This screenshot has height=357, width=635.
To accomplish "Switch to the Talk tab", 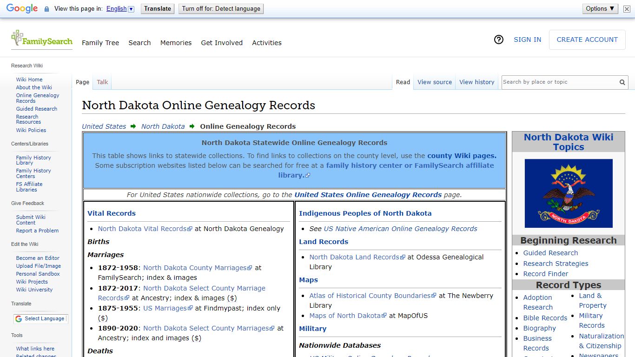I will click(102, 82).
